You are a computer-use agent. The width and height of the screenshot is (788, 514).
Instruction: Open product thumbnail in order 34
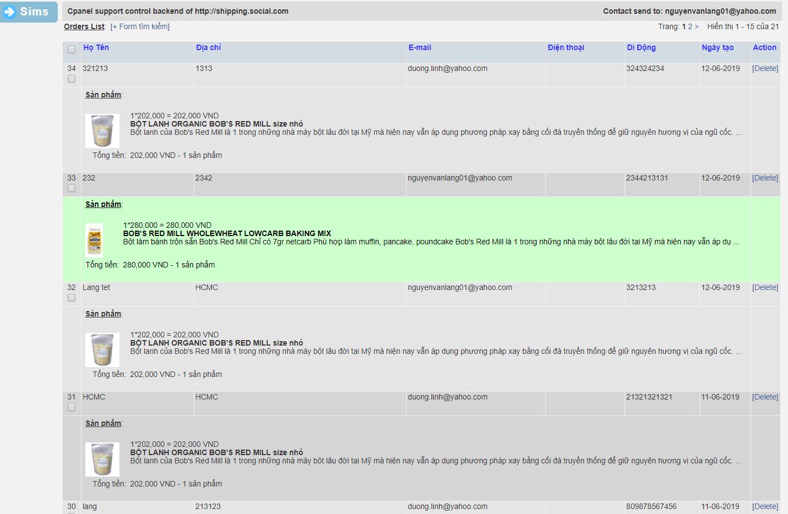click(102, 131)
